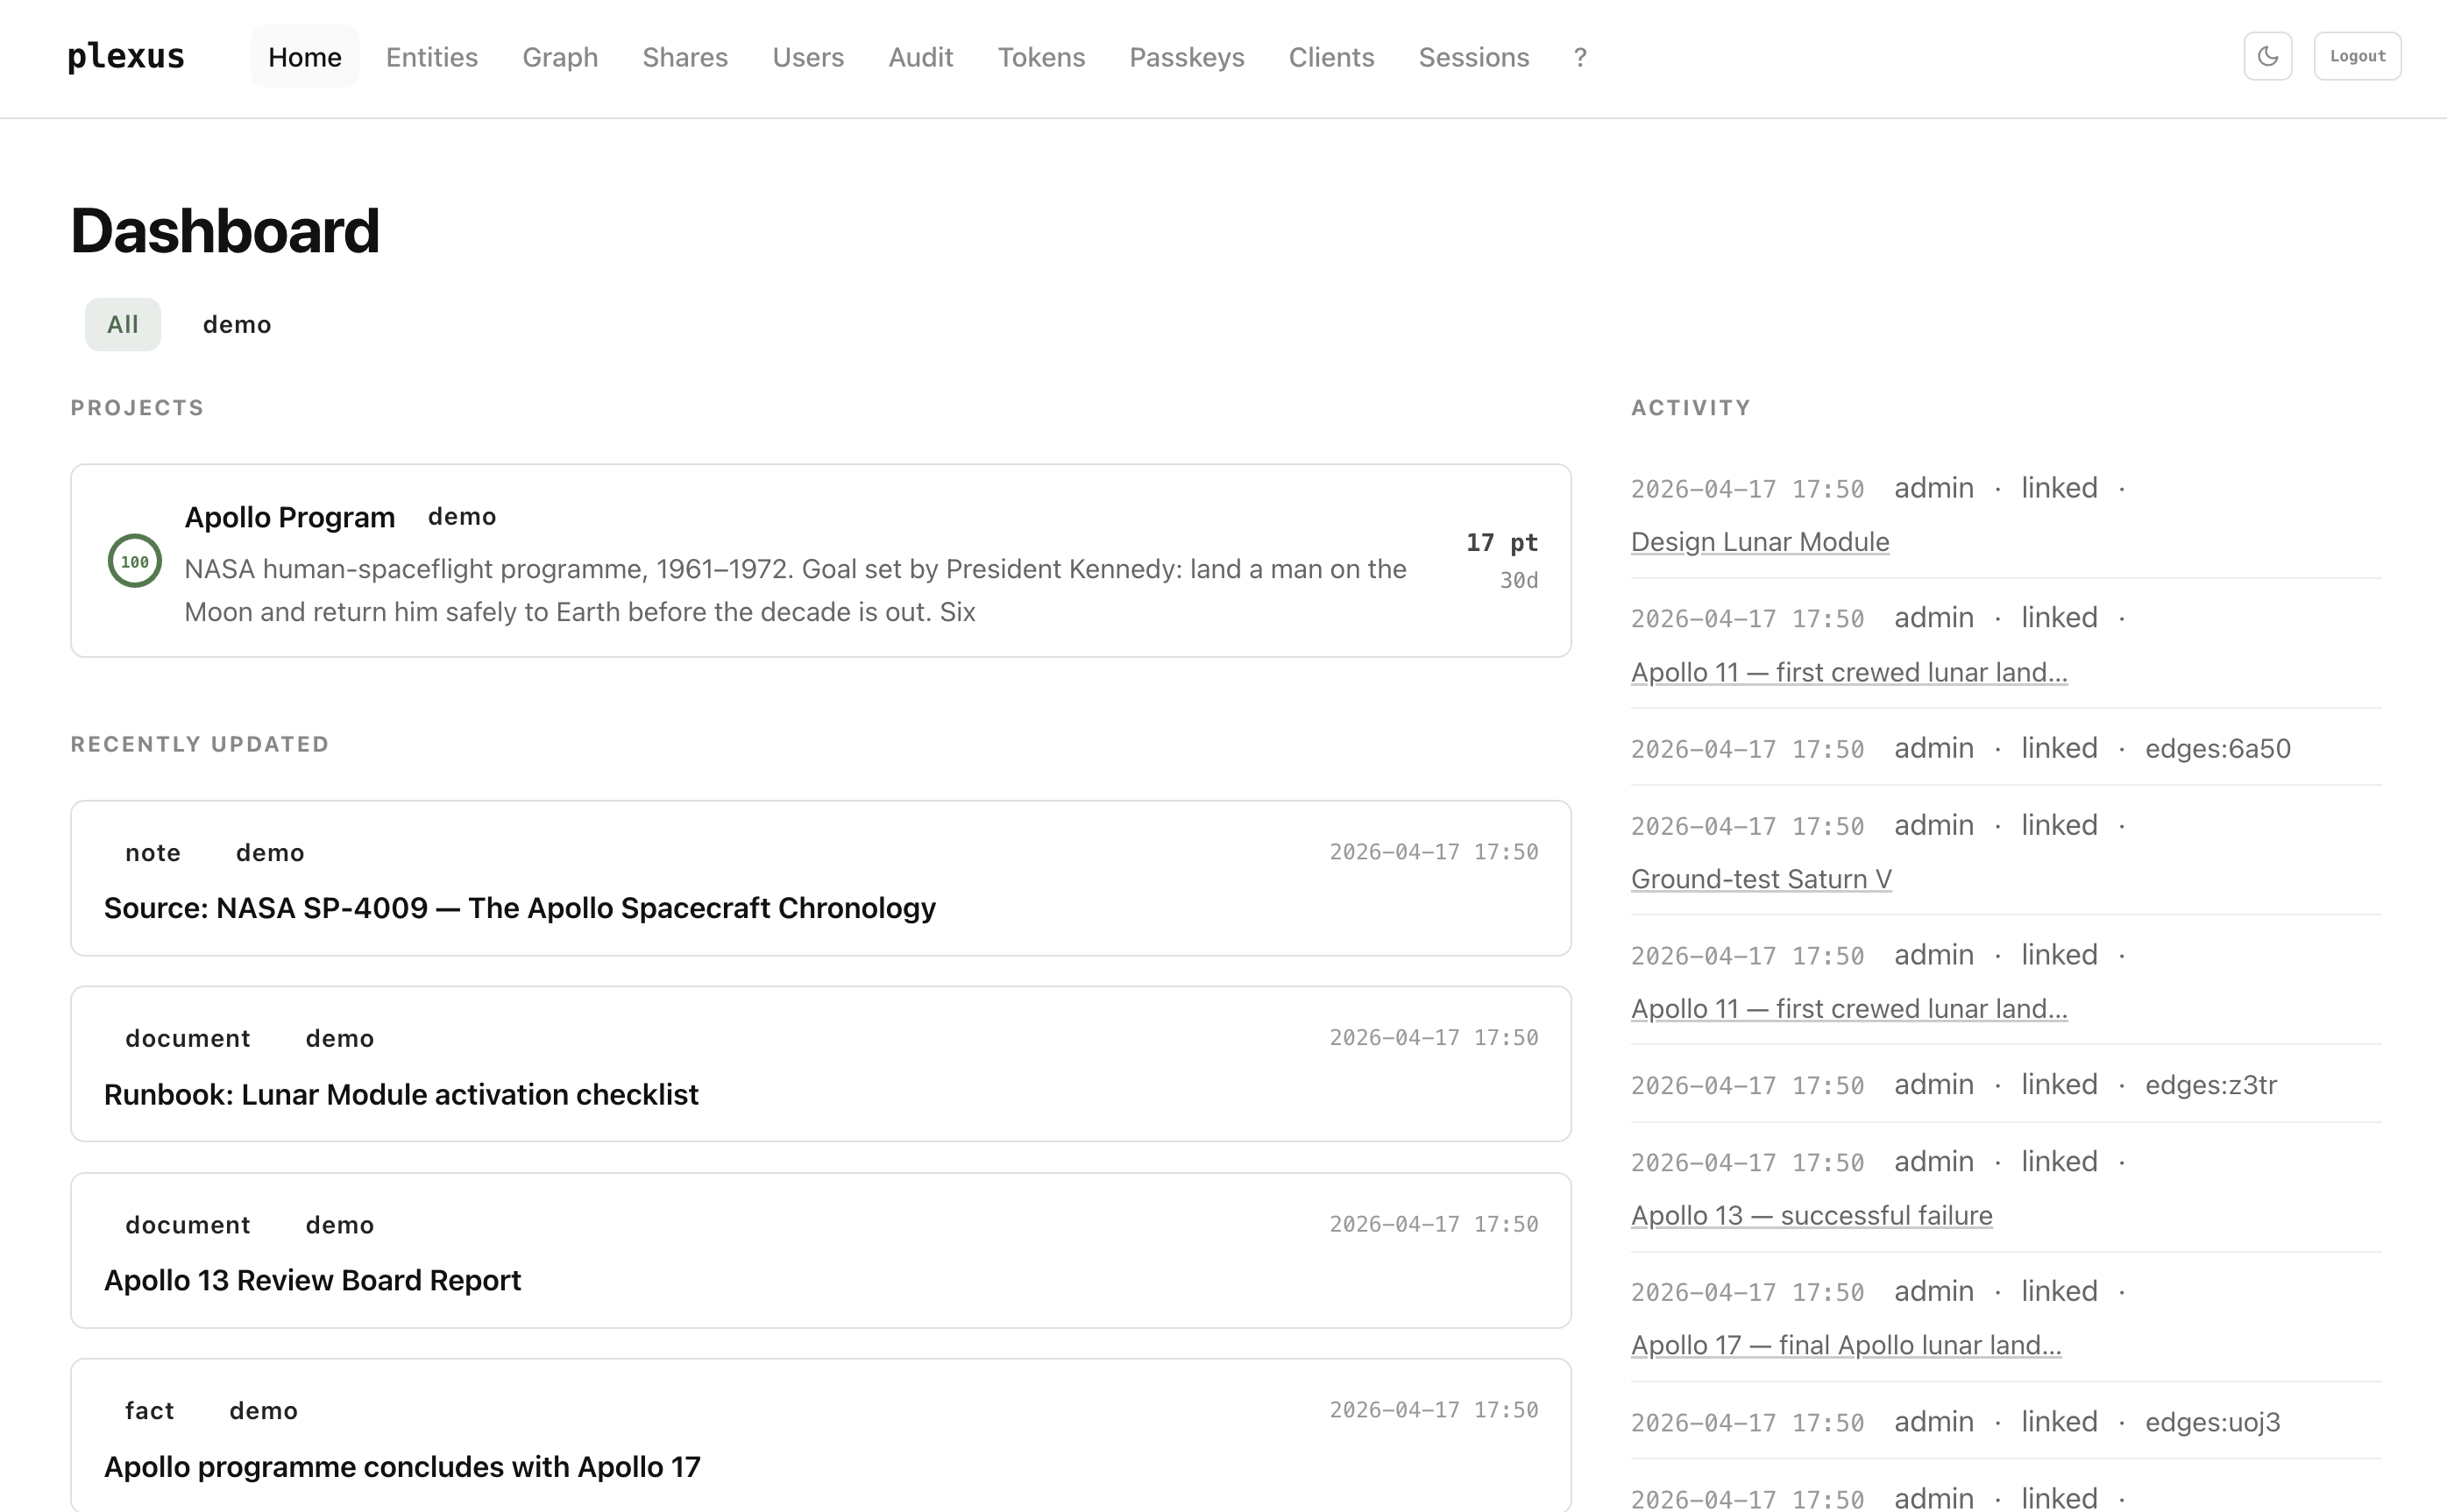This screenshot has height=1512, width=2447.
Task: Switch to the Shares tab
Action: pos(684,57)
